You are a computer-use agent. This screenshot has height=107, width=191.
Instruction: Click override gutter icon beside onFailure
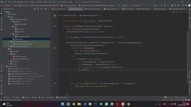click(55, 84)
